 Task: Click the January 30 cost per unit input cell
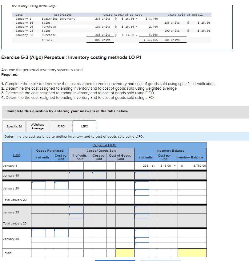pyautogui.click(x=62, y=233)
